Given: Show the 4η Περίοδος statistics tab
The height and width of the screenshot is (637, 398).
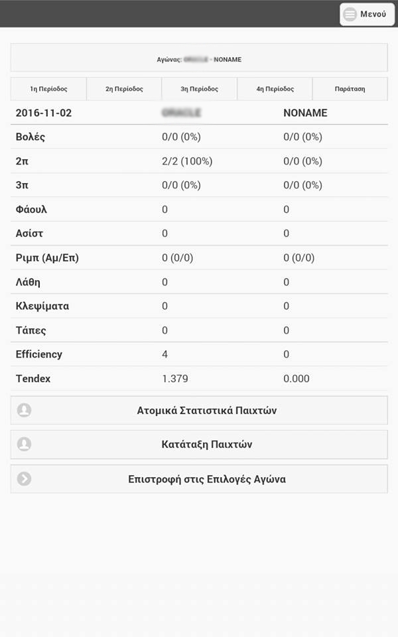Looking at the screenshot, I should [x=275, y=89].
